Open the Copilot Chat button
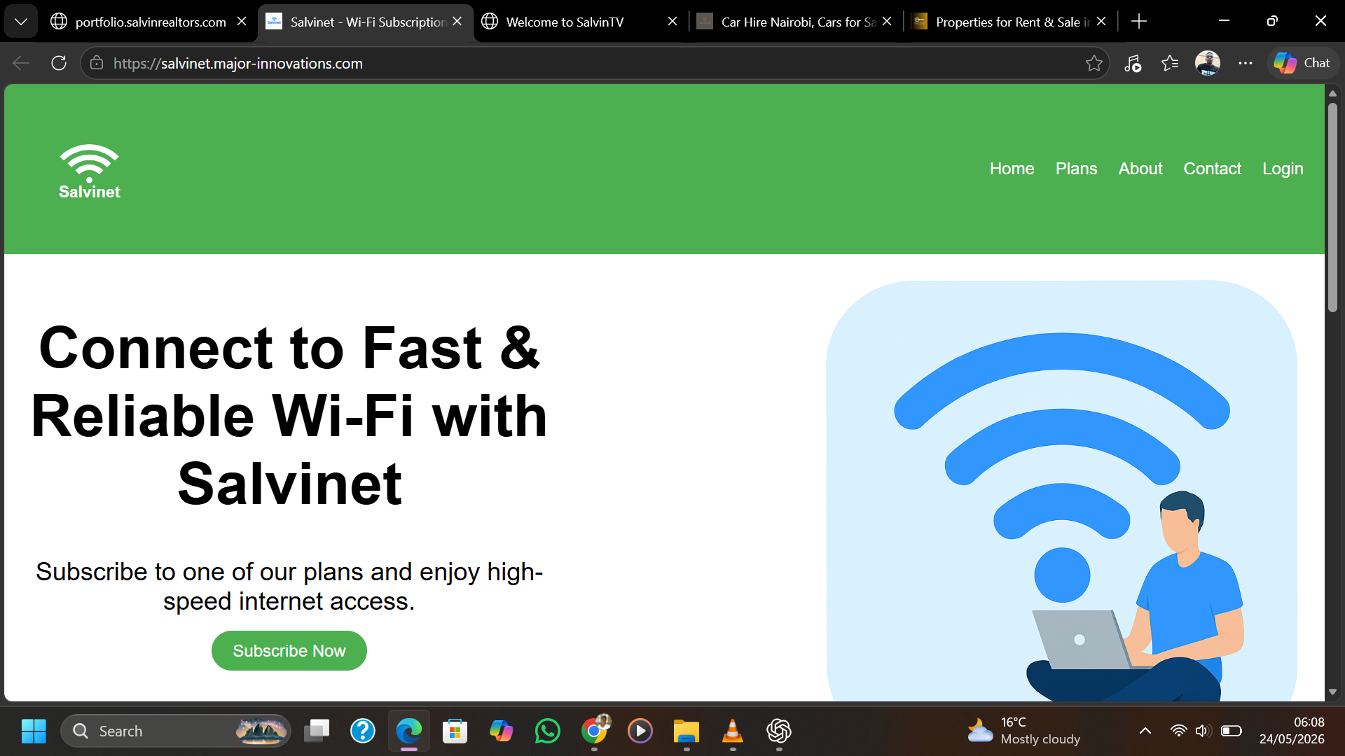The width and height of the screenshot is (1345, 756). coord(1302,63)
